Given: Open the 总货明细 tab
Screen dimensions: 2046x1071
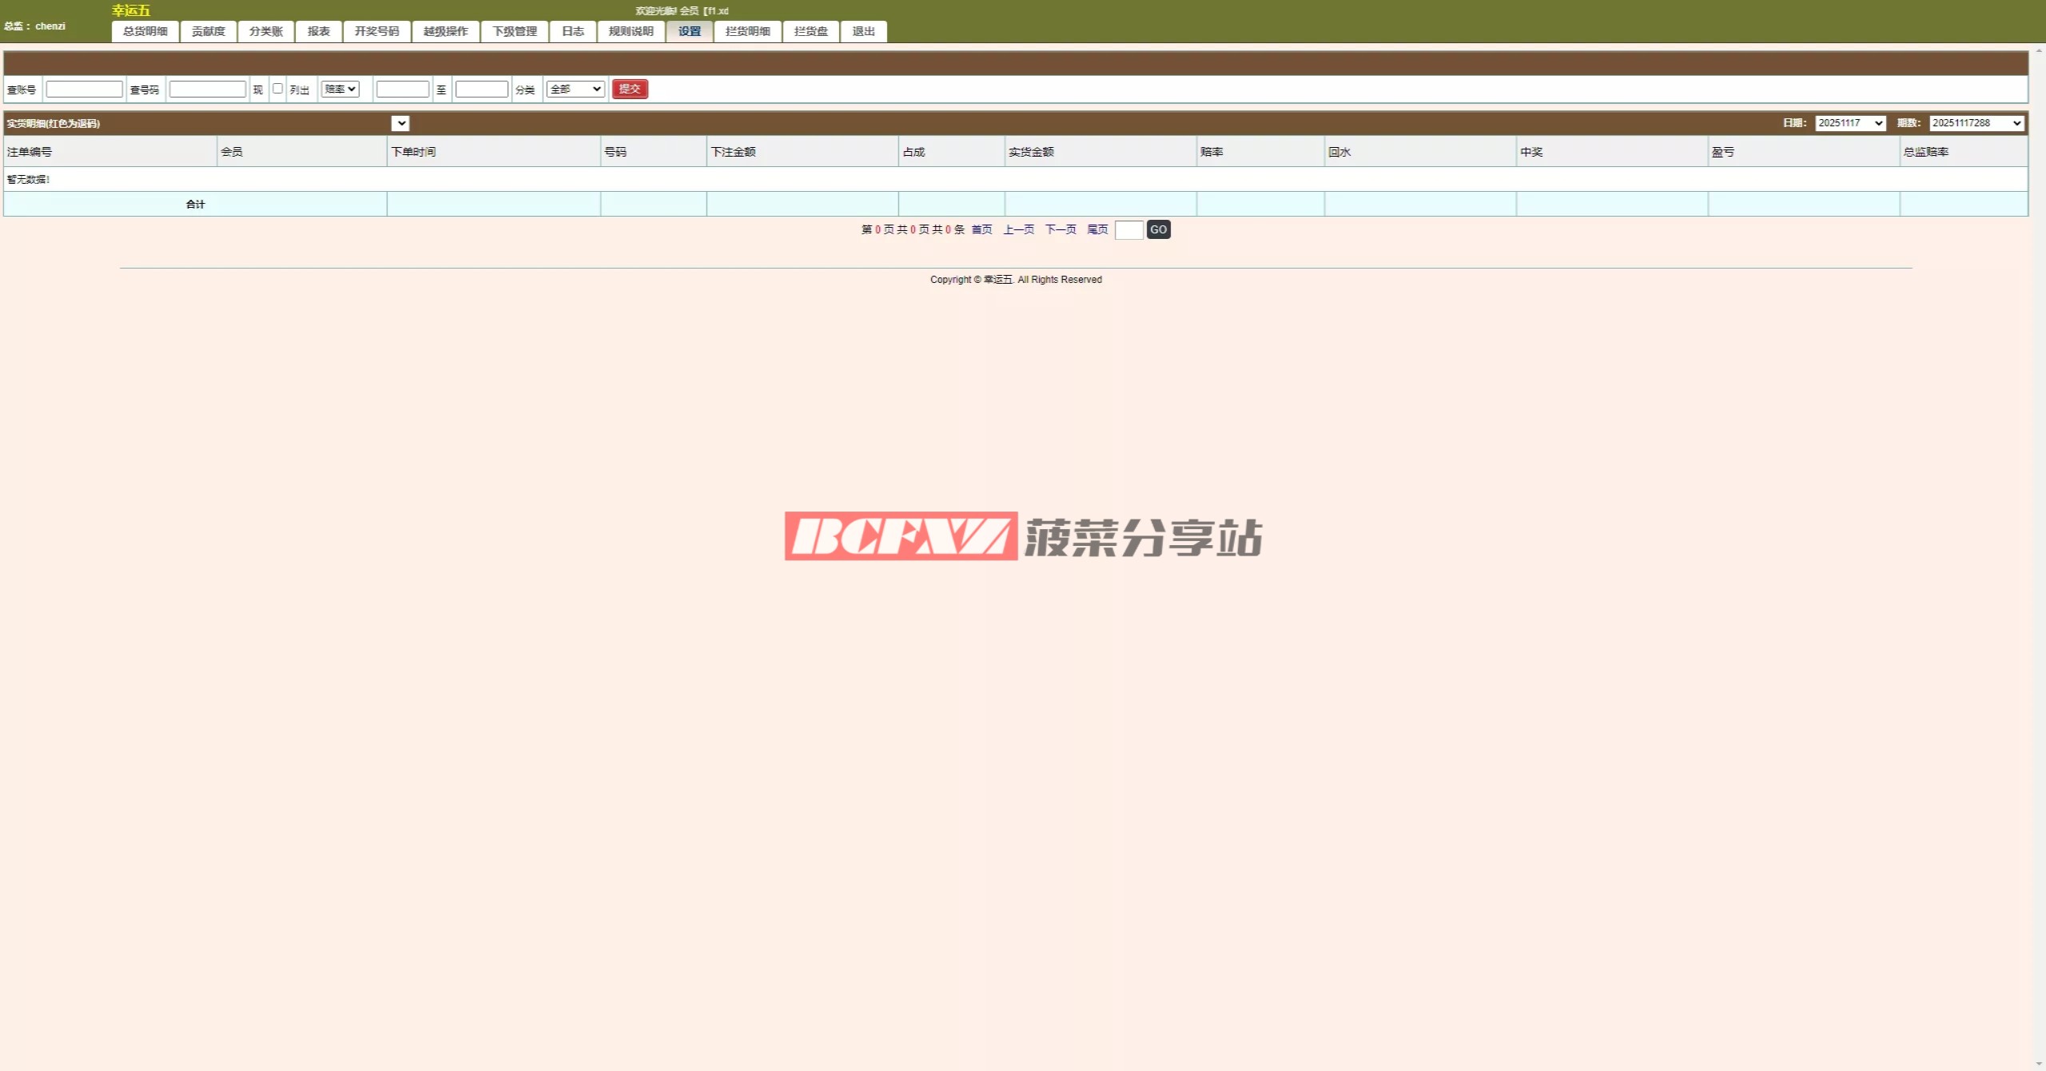Looking at the screenshot, I should 145,31.
